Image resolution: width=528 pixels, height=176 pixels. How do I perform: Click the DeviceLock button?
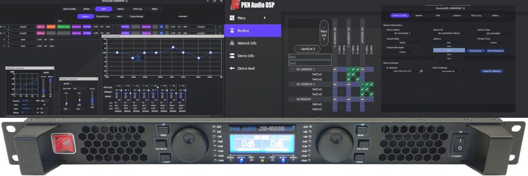tap(476, 51)
